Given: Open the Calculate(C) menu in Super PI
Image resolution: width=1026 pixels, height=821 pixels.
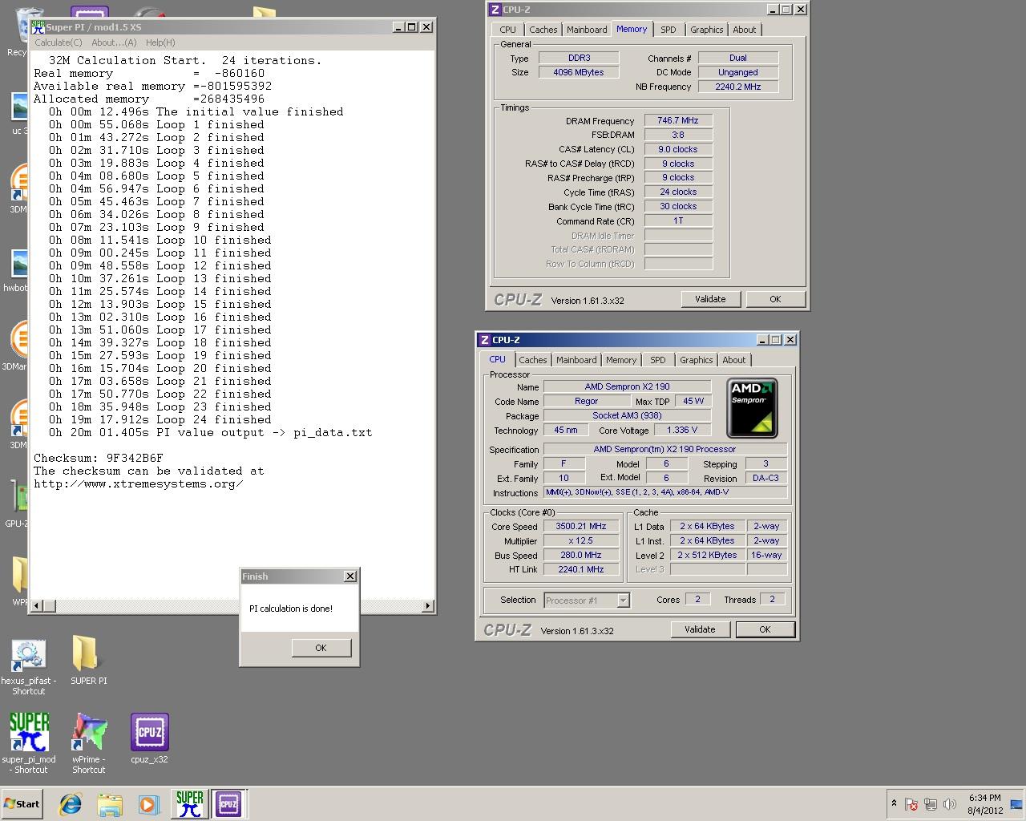Looking at the screenshot, I should [58, 42].
